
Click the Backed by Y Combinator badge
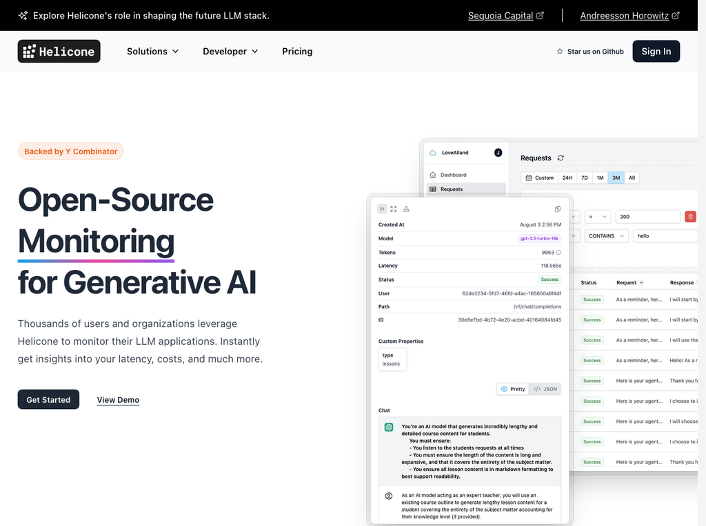coord(71,151)
